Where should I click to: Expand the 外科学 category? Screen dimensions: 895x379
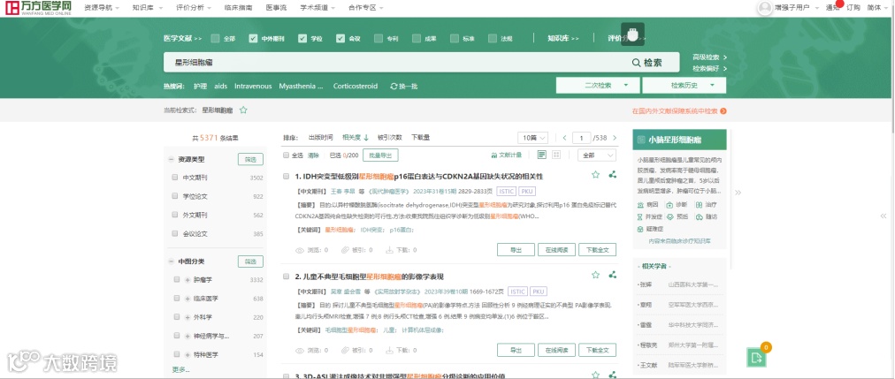coord(187,317)
